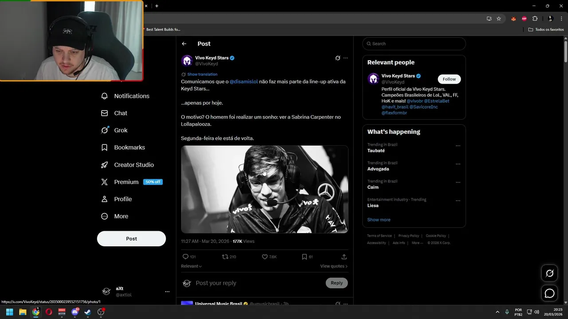Open the Chrome three-dot menu
Viewport: 568px width, 319px height.
click(561, 19)
